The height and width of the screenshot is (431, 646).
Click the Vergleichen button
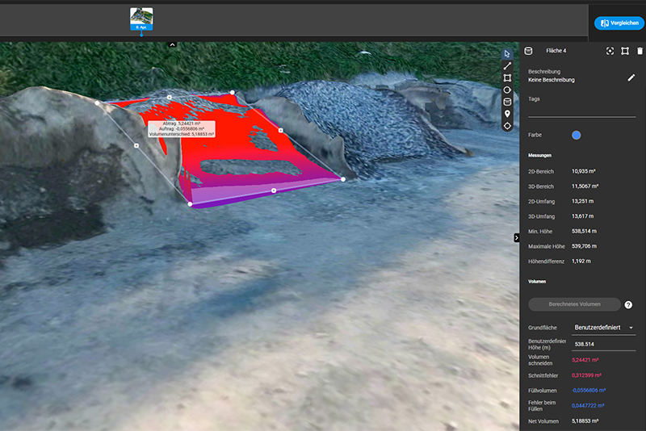tap(619, 23)
